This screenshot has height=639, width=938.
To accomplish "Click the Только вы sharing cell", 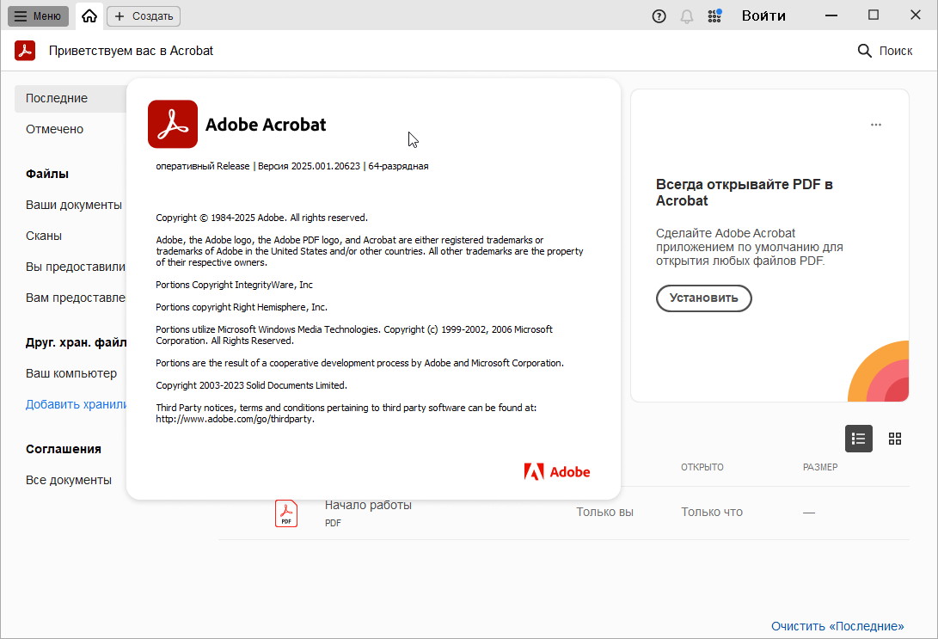I will [604, 513].
